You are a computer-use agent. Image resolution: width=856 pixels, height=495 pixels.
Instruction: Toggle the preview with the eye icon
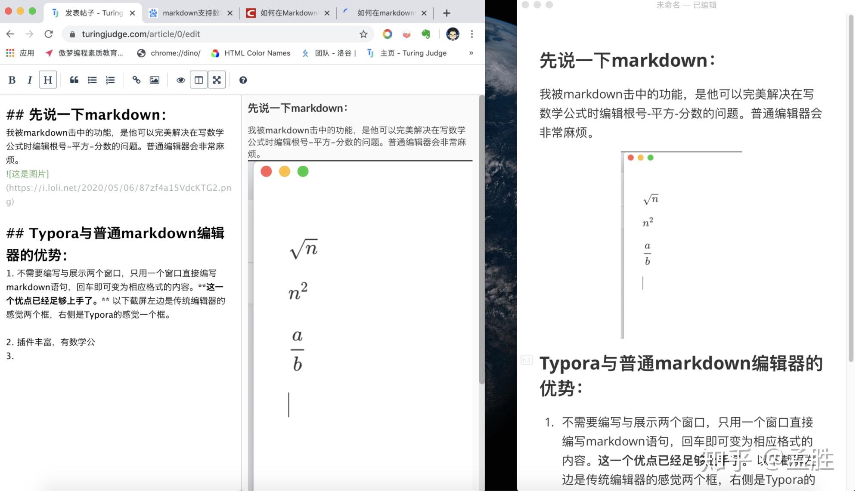point(180,80)
